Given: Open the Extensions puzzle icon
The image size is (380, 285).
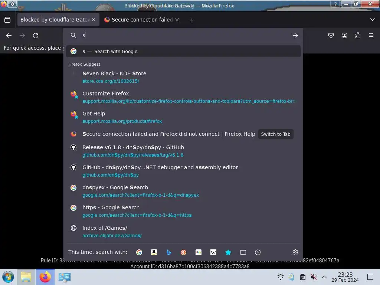Looking at the screenshot, I should [358, 35].
